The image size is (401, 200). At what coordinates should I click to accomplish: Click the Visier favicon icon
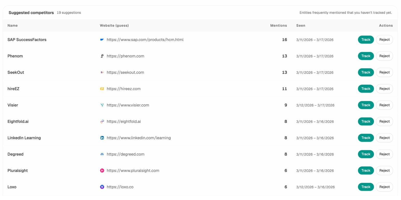click(102, 105)
